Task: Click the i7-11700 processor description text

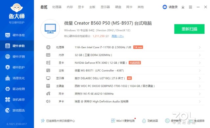Action: click(x=103, y=47)
